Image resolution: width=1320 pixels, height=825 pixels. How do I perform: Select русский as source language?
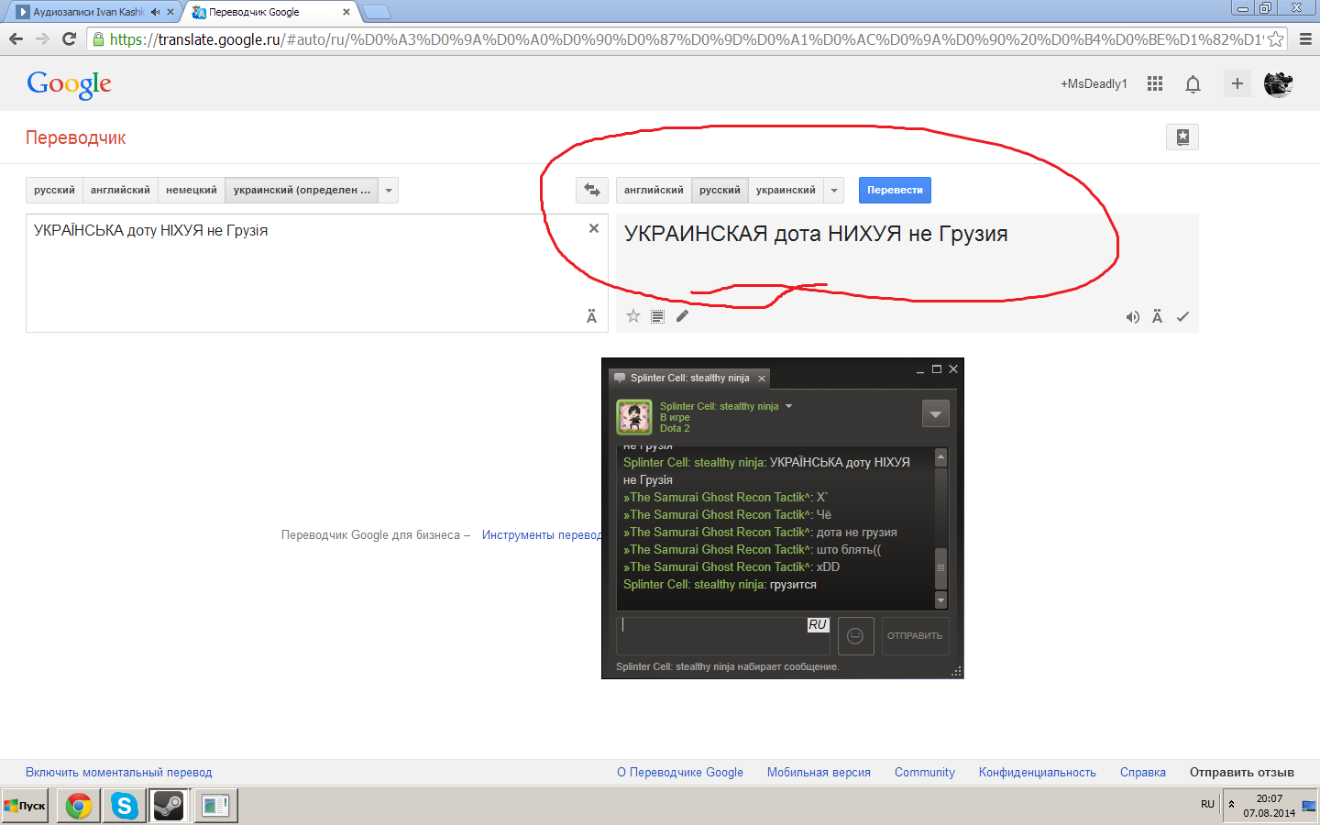54,190
